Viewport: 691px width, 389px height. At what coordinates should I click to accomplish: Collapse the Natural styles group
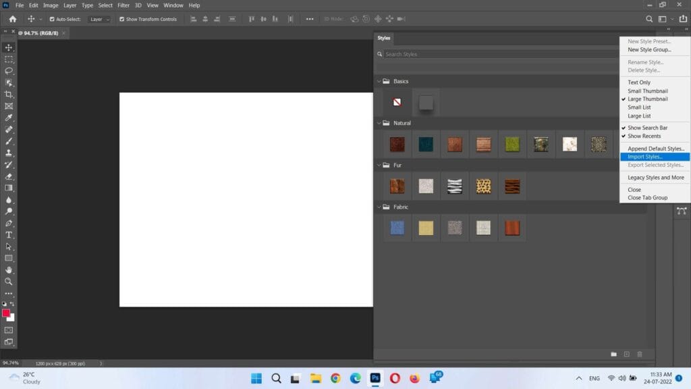379,124
